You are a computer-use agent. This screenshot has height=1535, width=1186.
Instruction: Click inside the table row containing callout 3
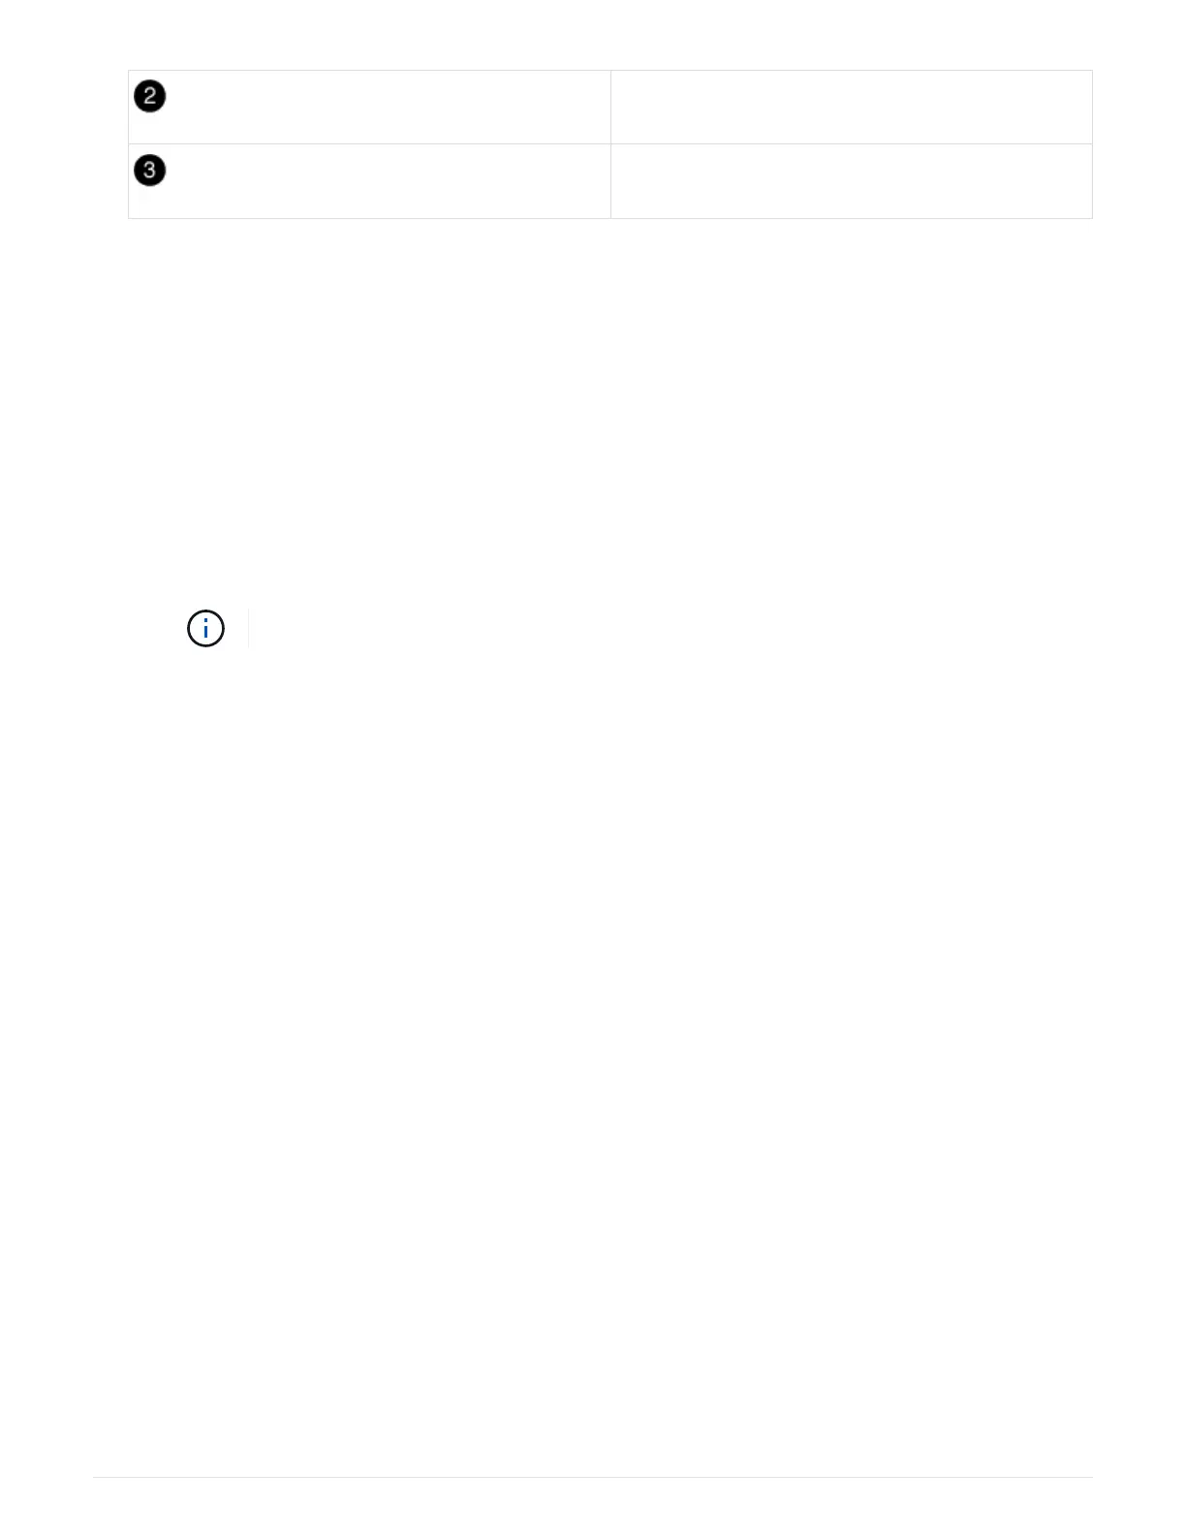point(610,181)
